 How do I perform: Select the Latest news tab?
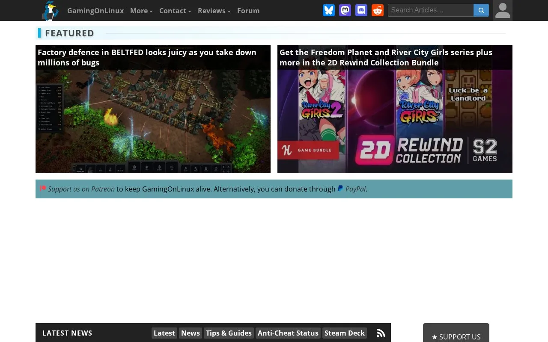tap(164, 333)
